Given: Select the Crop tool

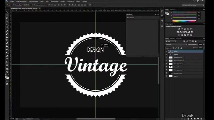Looking at the screenshot, I should (7, 24).
